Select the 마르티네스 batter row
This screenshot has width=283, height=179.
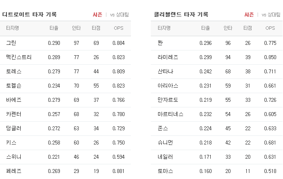217,114
